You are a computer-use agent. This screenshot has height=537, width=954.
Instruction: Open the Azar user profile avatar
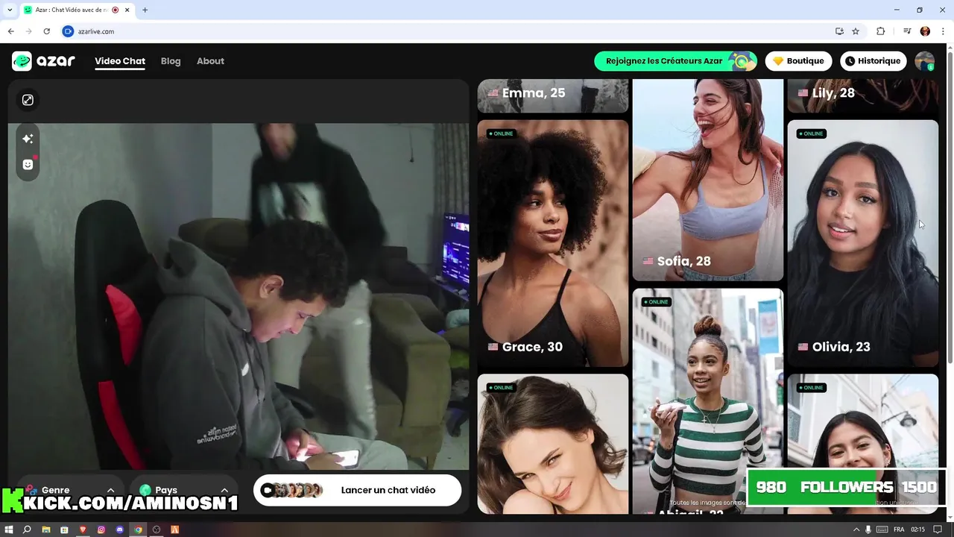925,61
